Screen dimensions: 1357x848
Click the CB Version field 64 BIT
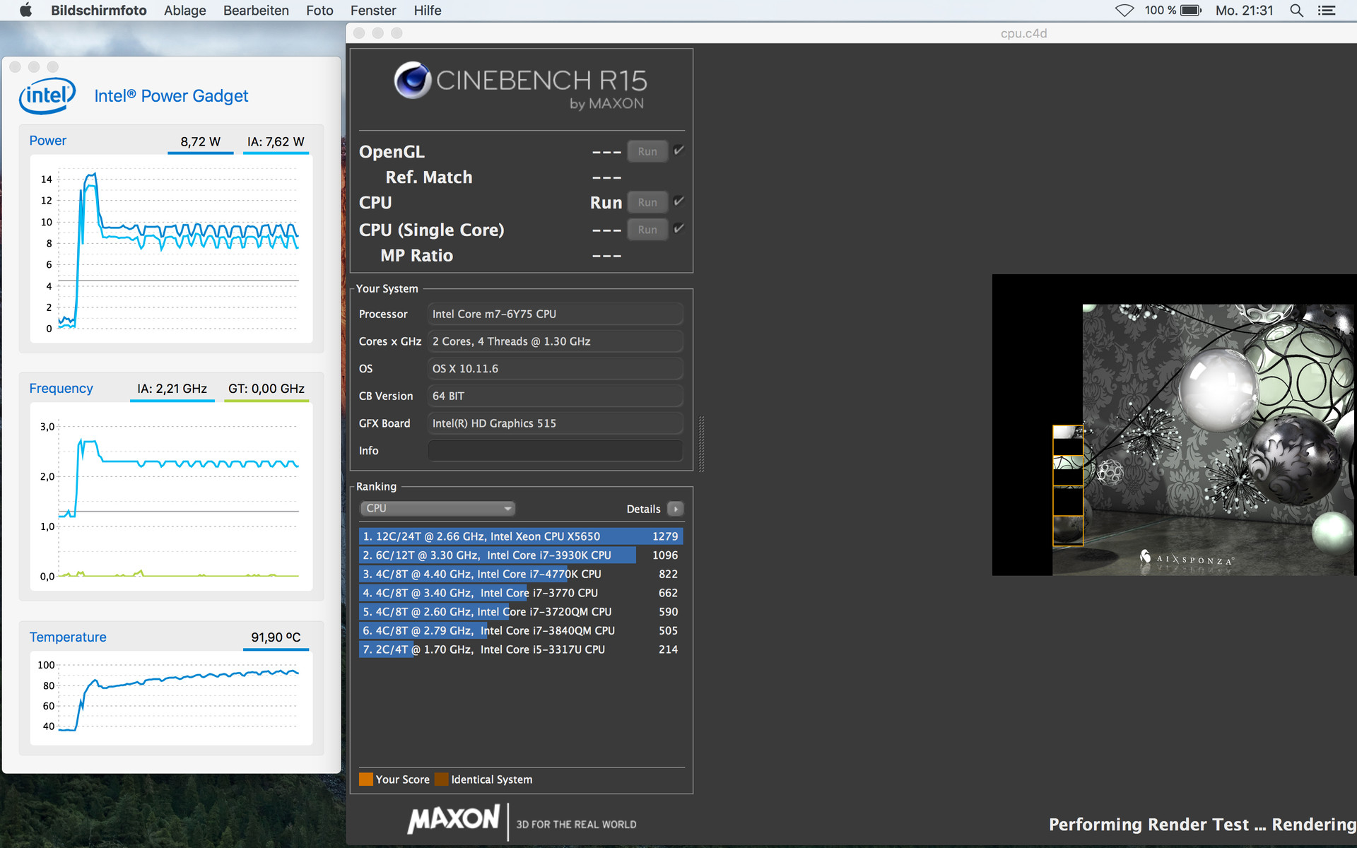(556, 396)
